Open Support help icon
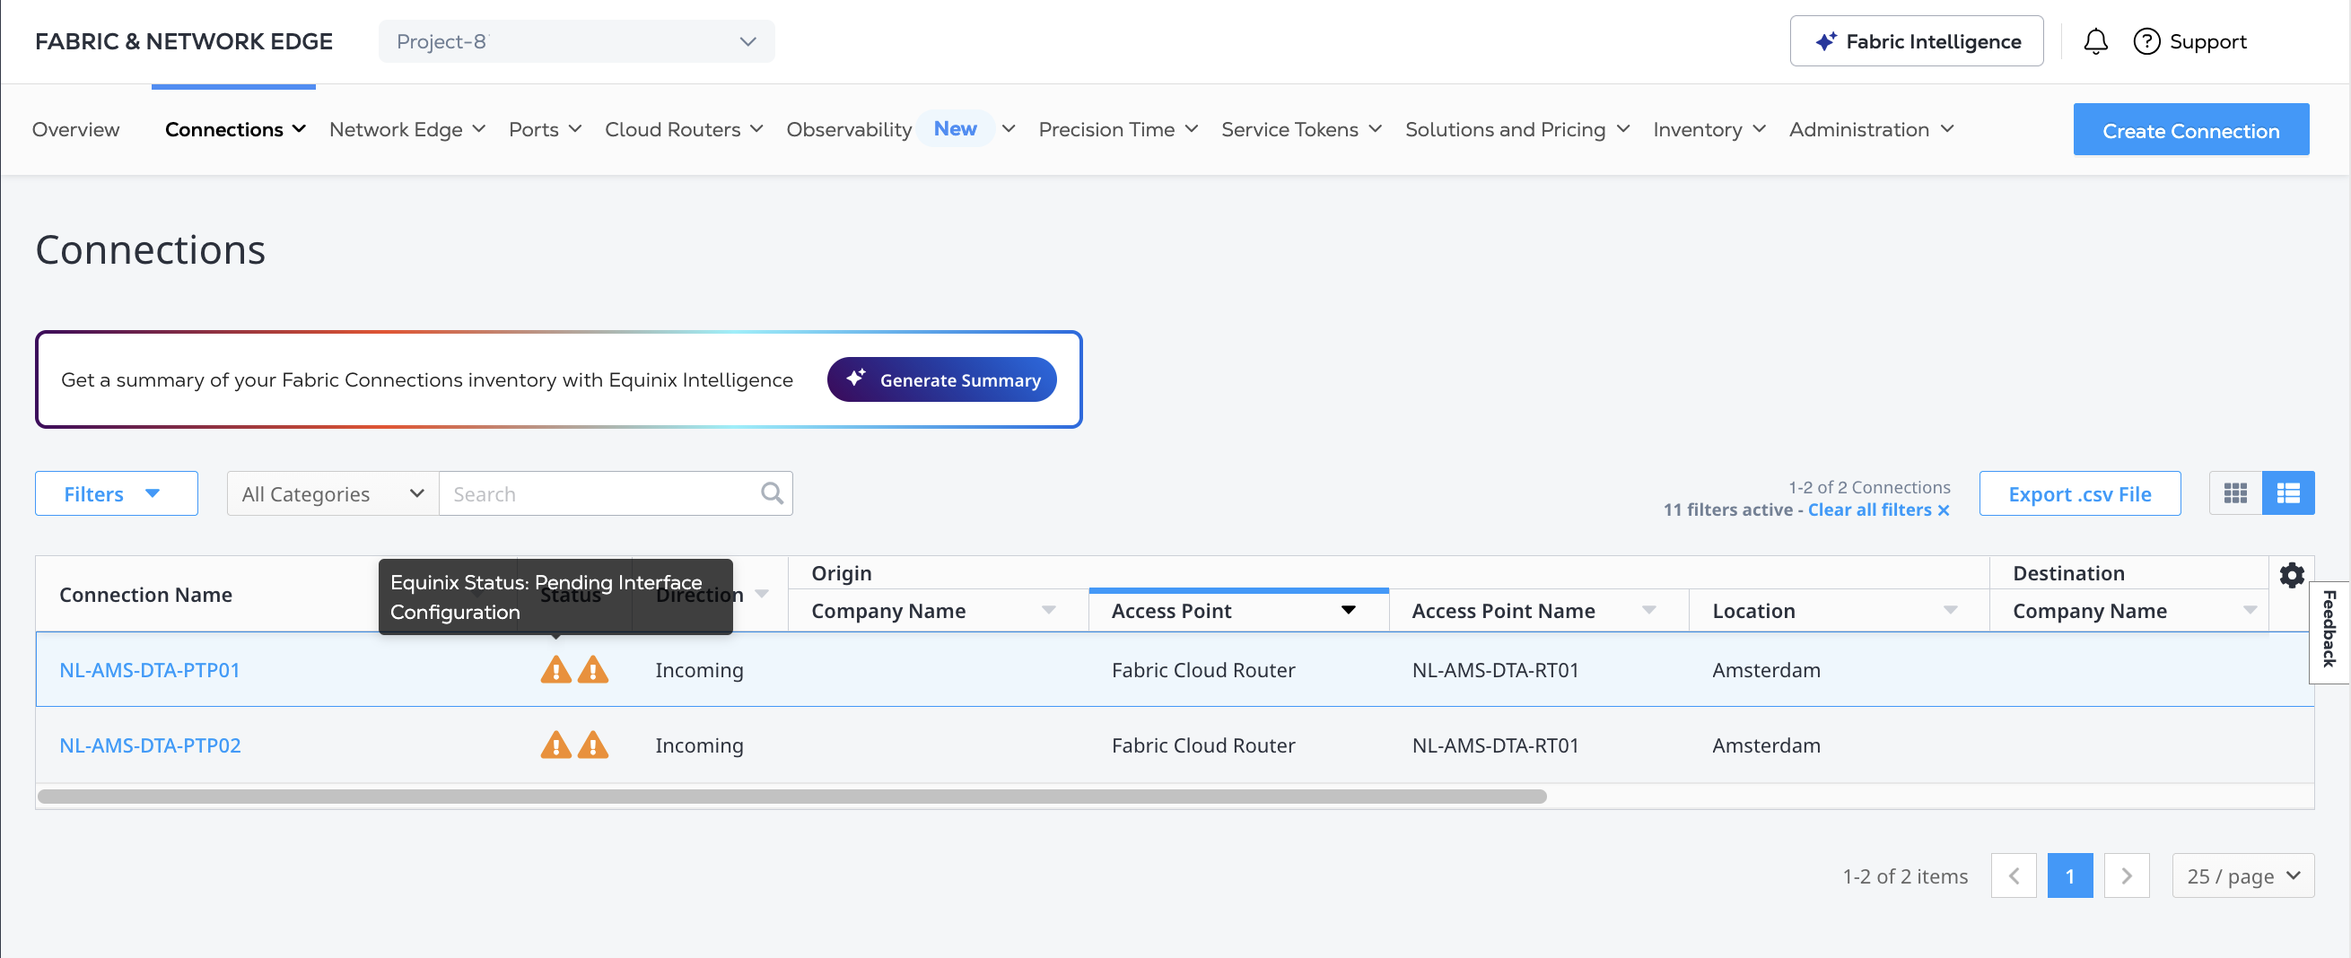Screen dimensions: 2351x958 click(x=2146, y=41)
